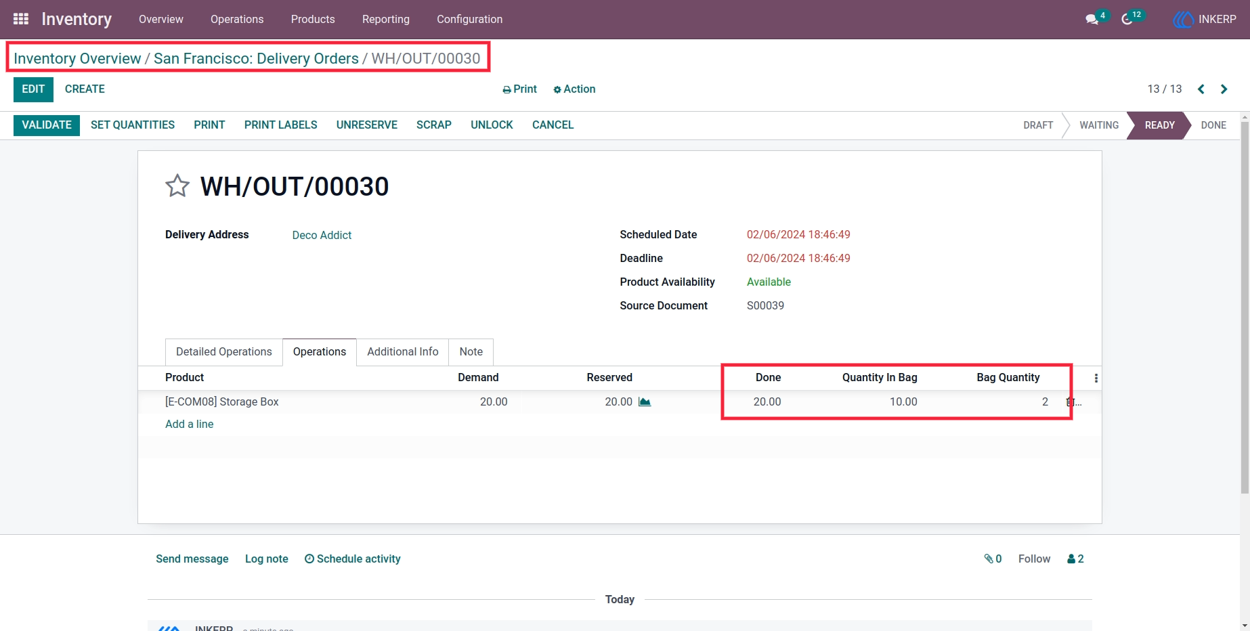This screenshot has width=1250, height=631.
Task: Open the Configuration menu
Action: point(470,19)
